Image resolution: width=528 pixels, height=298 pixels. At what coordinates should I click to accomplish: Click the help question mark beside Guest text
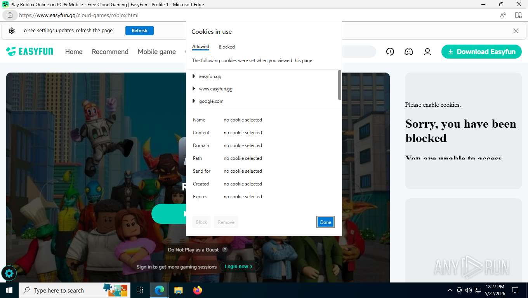click(225, 249)
